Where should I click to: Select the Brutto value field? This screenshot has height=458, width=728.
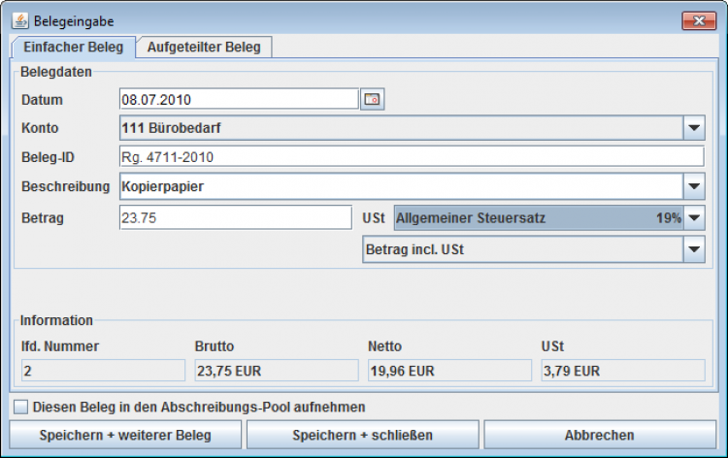276,371
